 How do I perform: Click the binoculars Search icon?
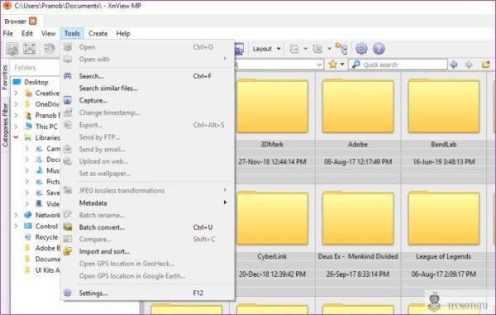(68, 76)
